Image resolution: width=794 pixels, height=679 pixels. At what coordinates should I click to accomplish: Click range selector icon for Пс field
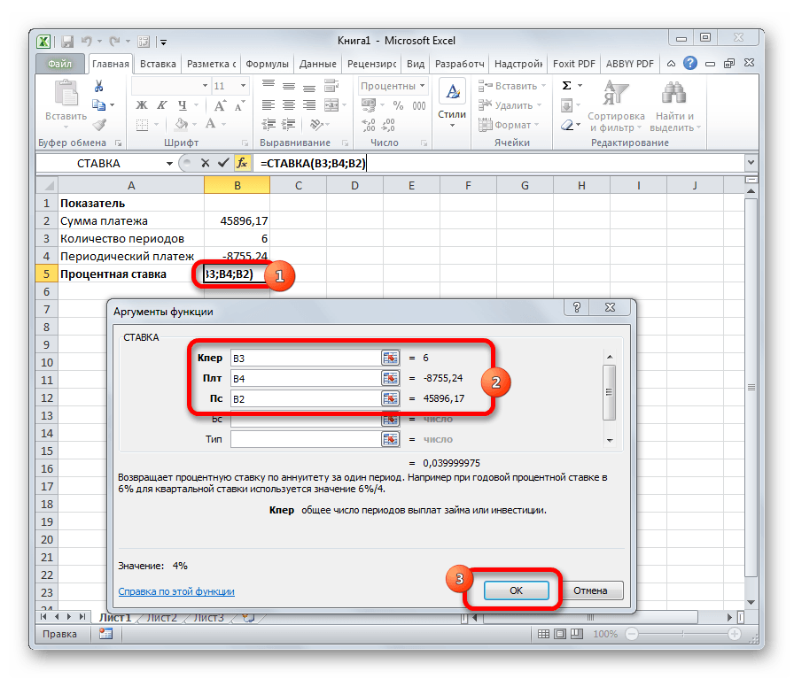391,399
